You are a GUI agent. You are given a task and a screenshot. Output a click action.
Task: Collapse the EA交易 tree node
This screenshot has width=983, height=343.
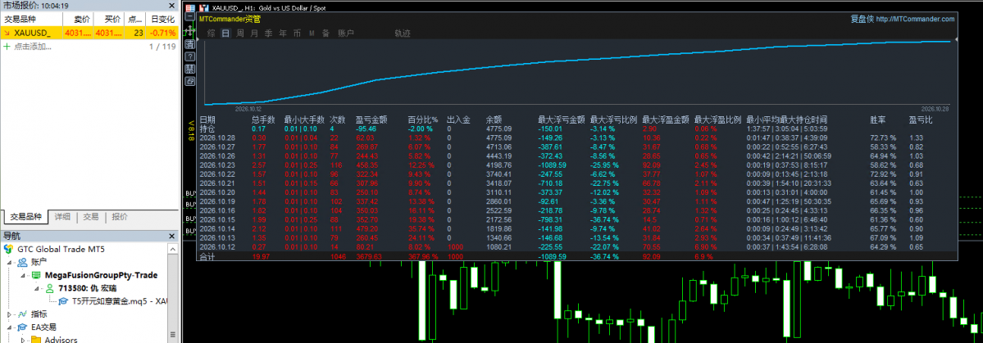9,327
